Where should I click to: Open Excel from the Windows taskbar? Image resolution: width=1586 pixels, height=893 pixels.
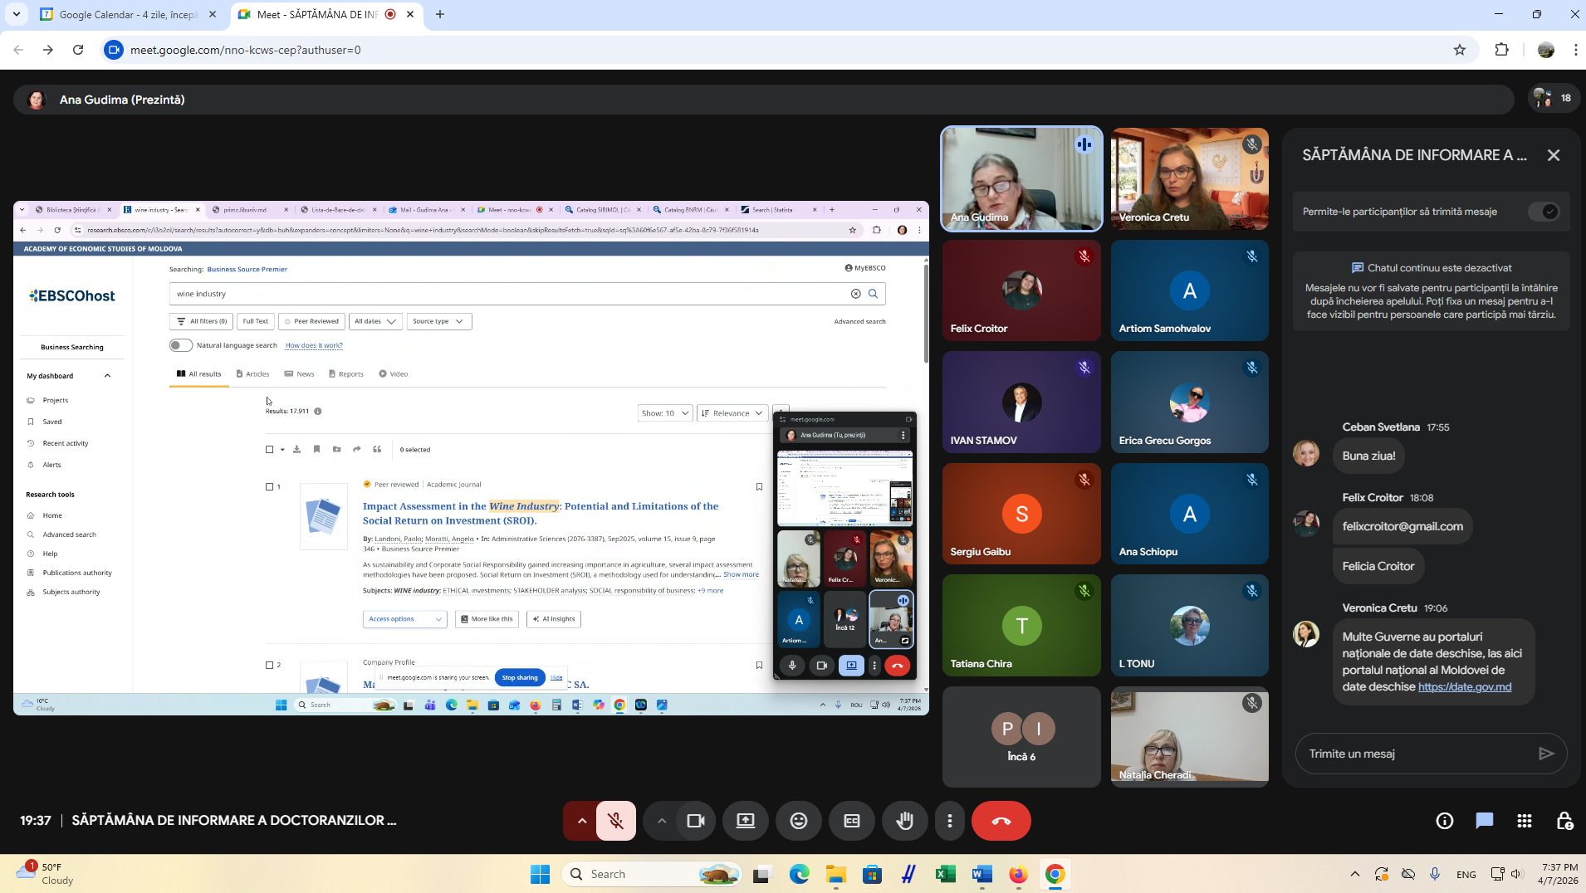point(945,874)
